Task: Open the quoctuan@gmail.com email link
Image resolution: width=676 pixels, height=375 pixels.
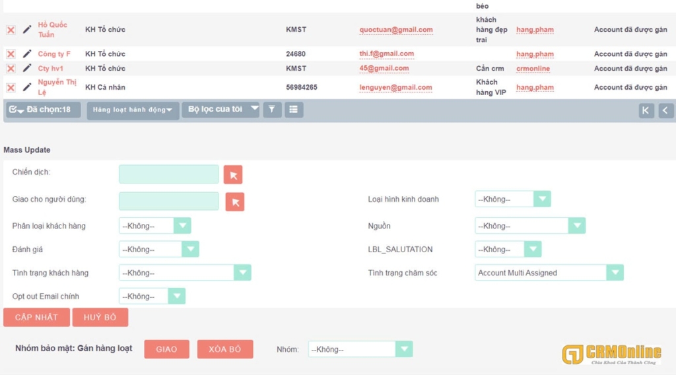Action: click(396, 30)
